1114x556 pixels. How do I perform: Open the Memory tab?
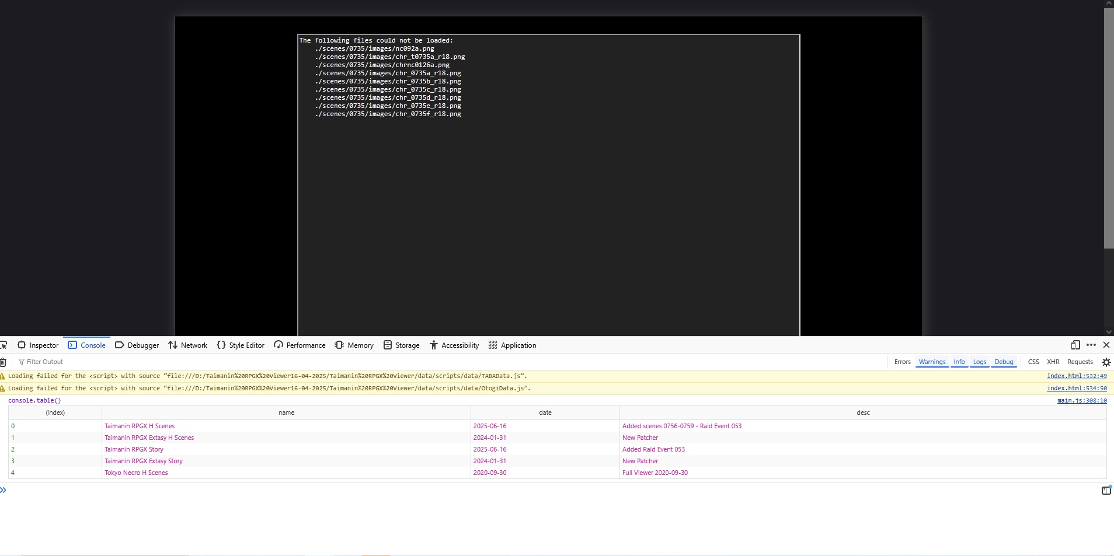click(x=354, y=345)
